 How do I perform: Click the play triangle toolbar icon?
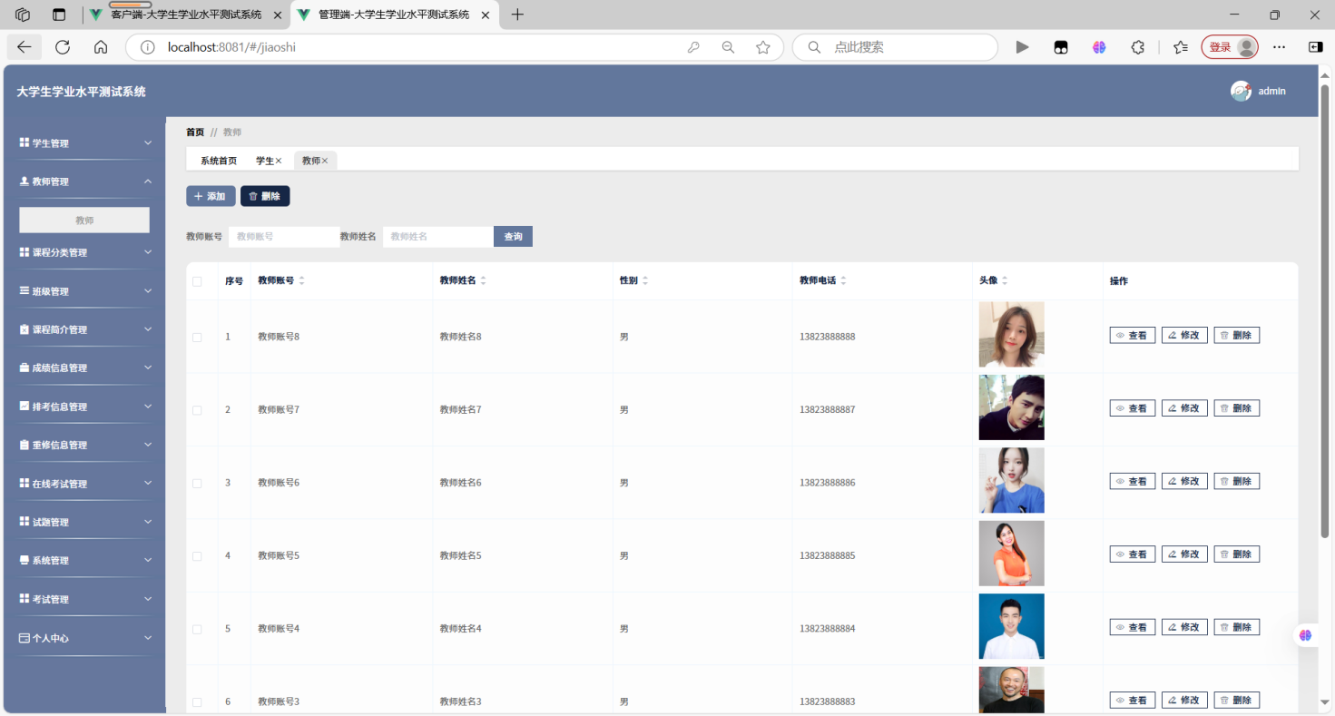pos(1023,47)
